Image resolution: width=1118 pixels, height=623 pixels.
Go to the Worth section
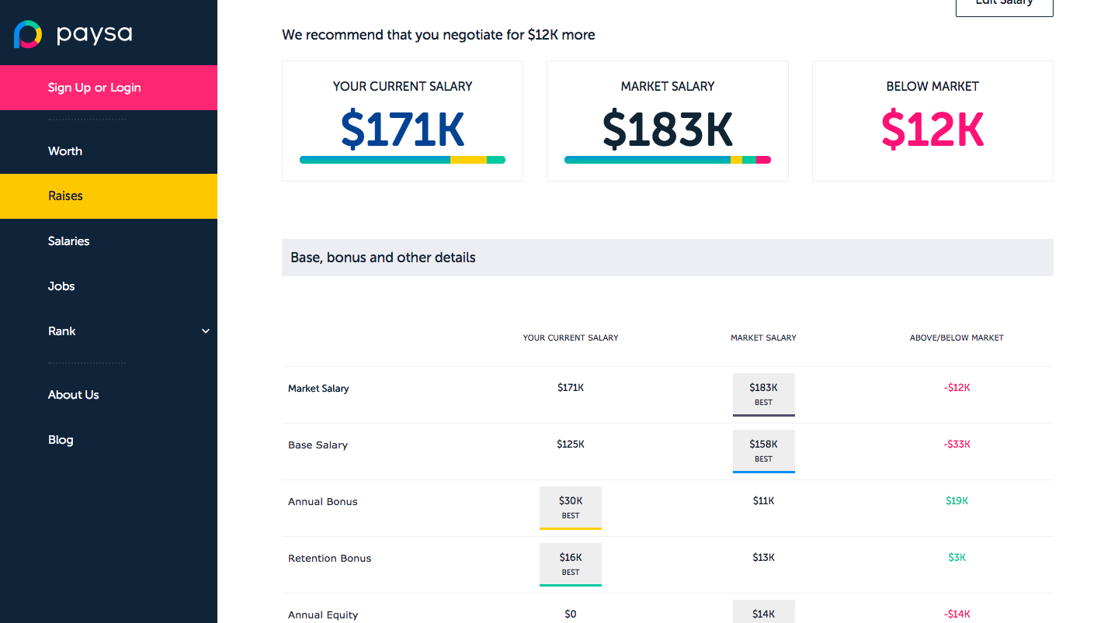click(65, 151)
